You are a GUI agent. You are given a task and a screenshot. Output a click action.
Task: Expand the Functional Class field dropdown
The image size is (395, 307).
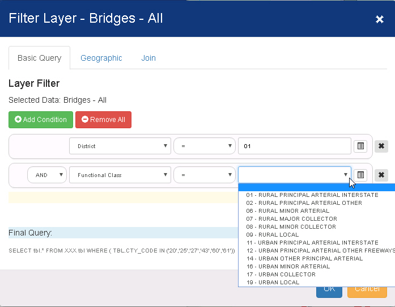click(x=120, y=175)
